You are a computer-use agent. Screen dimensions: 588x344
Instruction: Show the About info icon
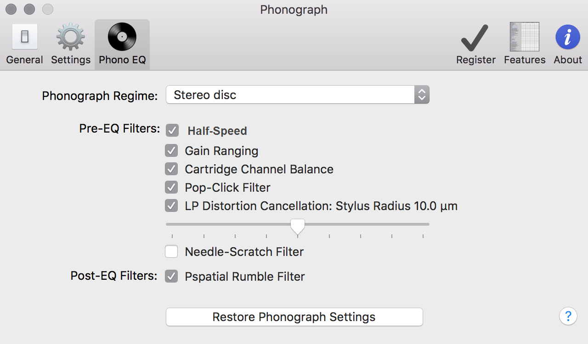[568, 44]
